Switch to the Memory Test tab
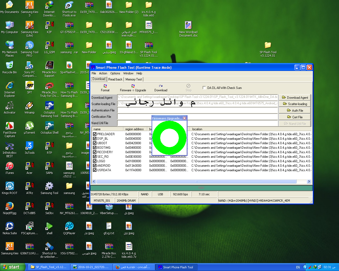The width and height of the screenshot is (339, 271). [133, 79]
